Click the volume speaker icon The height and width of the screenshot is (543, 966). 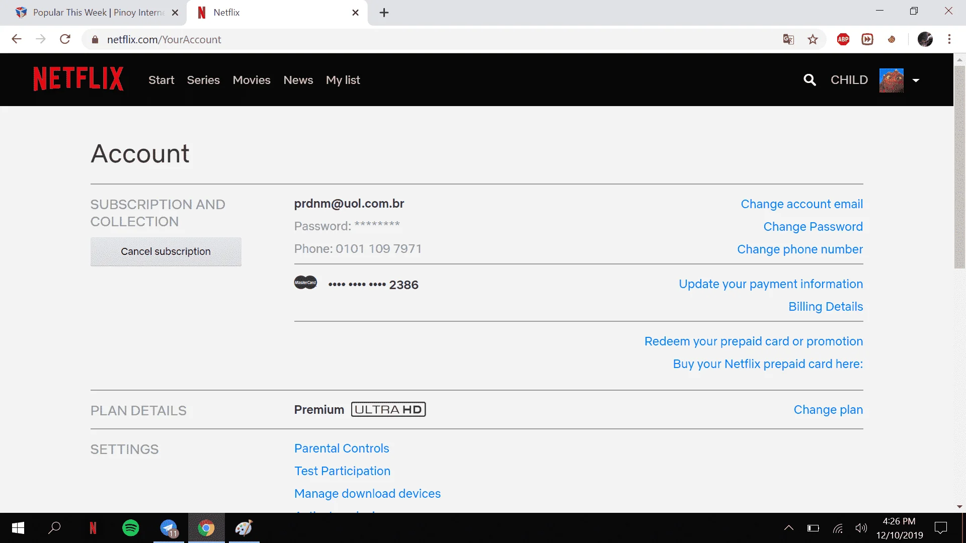click(x=861, y=528)
